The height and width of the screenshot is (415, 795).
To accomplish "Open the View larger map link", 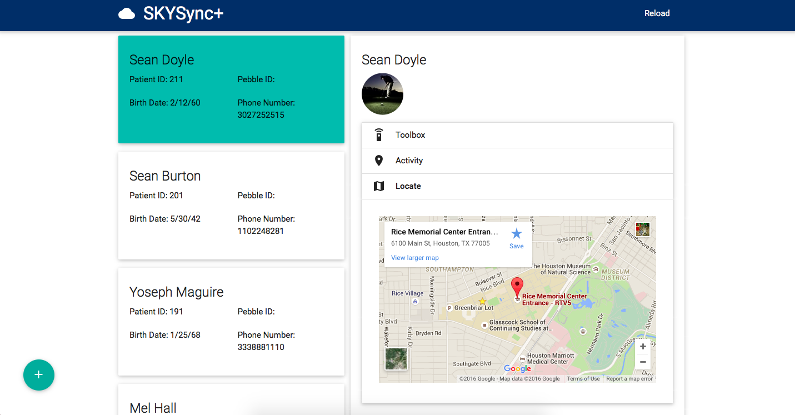I will [x=415, y=258].
